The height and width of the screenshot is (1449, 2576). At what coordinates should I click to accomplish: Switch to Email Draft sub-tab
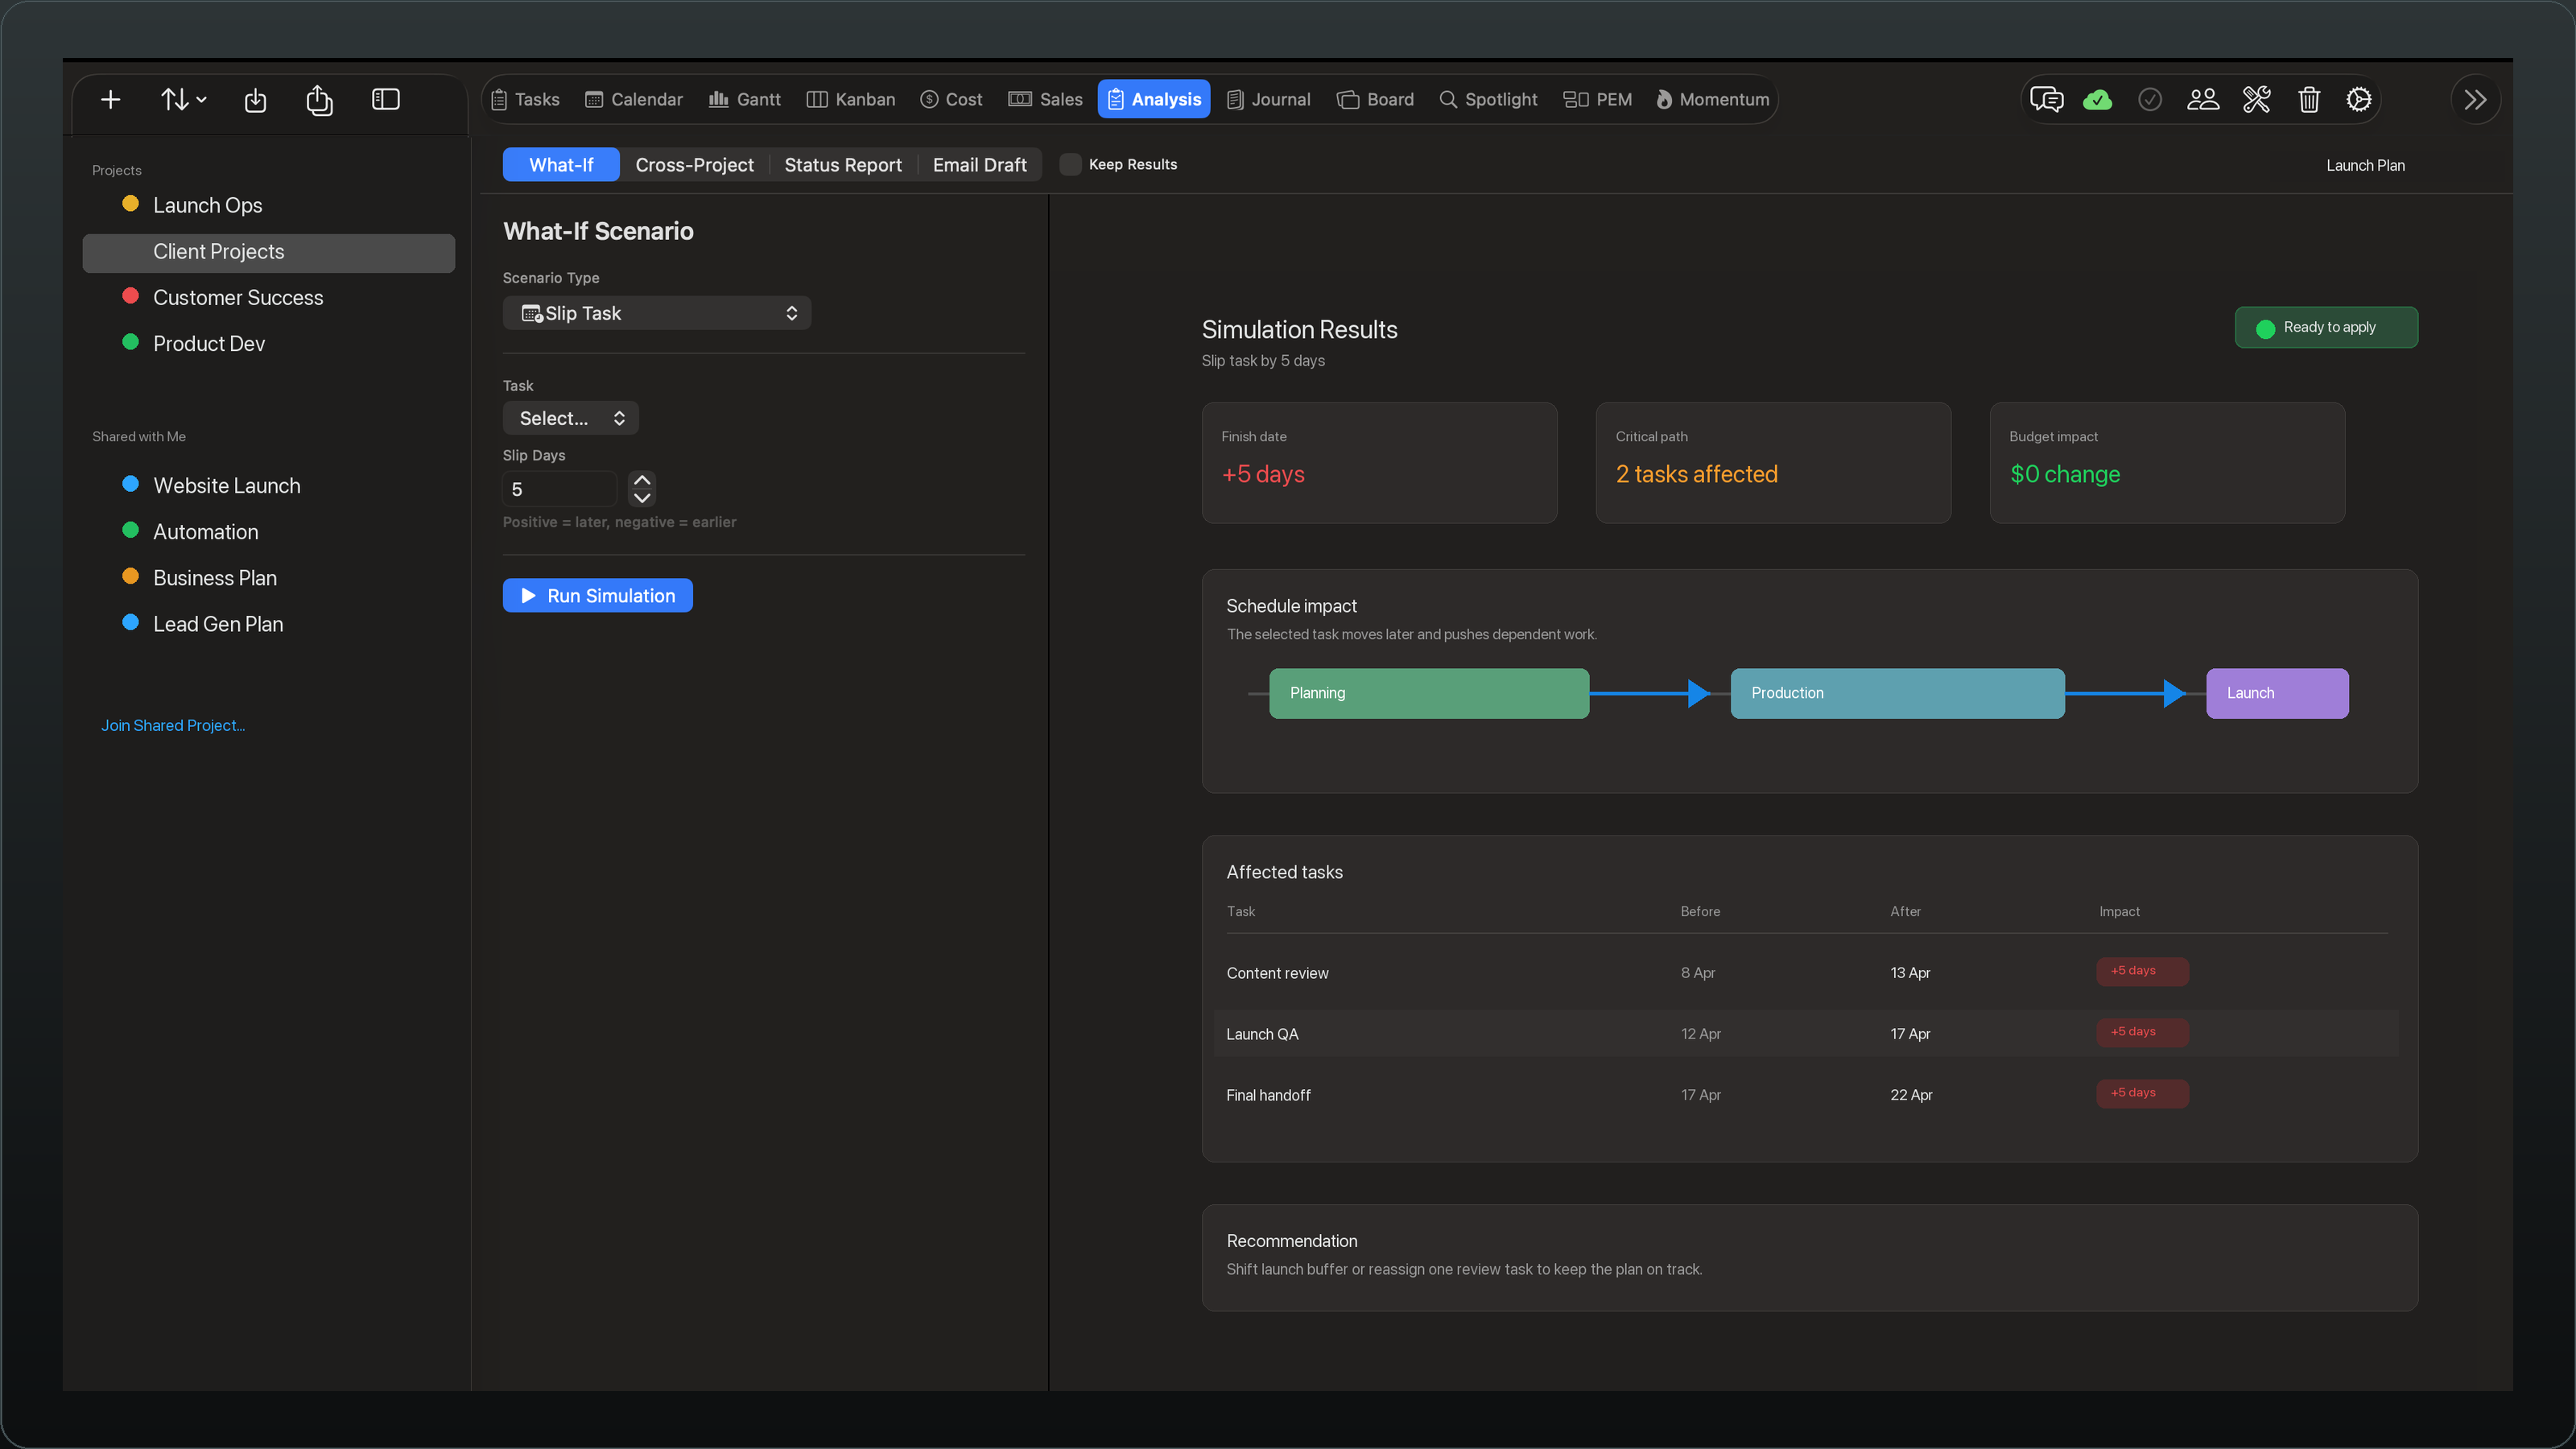click(x=979, y=165)
